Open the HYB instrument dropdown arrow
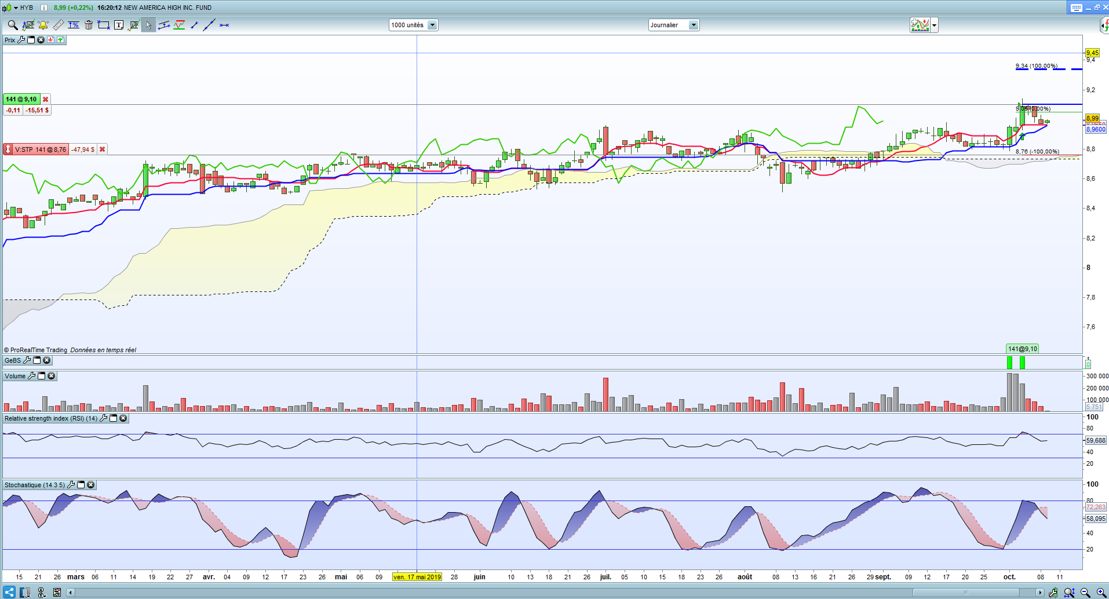 click(x=16, y=8)
